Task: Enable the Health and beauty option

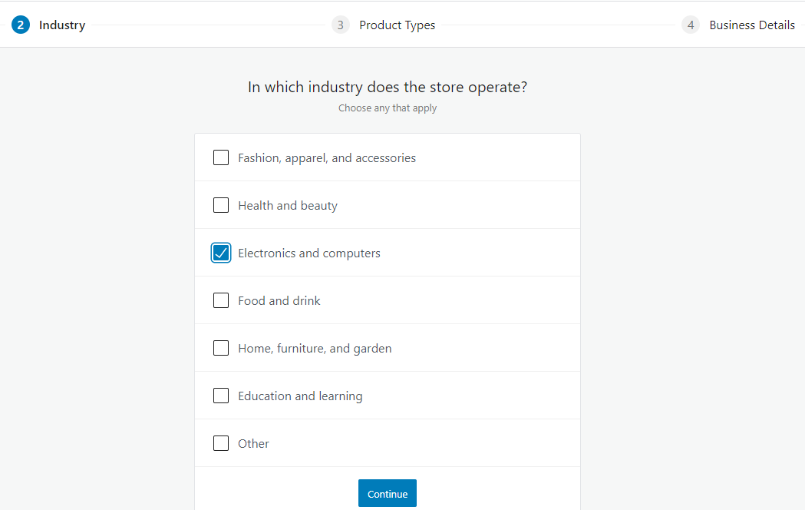Action: 221,205
